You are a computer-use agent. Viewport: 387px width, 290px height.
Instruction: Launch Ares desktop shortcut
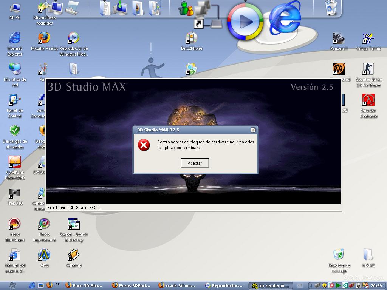point(45,258)
